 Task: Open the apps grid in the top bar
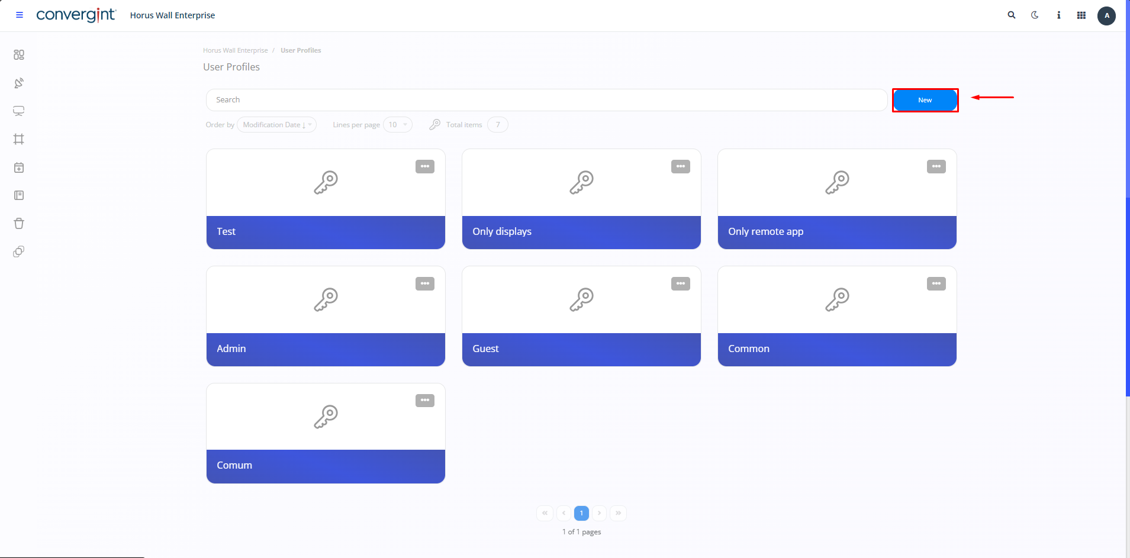click(x=1081, y=15)
